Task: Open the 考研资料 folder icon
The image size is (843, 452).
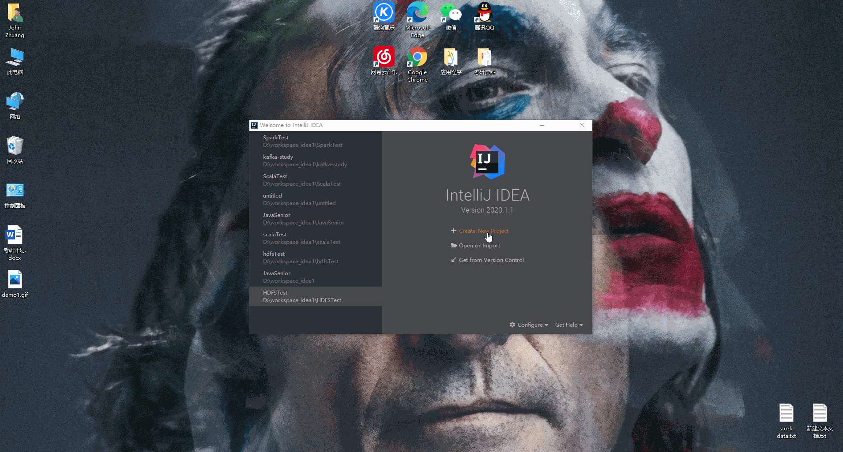Action: tap(484, 60)
